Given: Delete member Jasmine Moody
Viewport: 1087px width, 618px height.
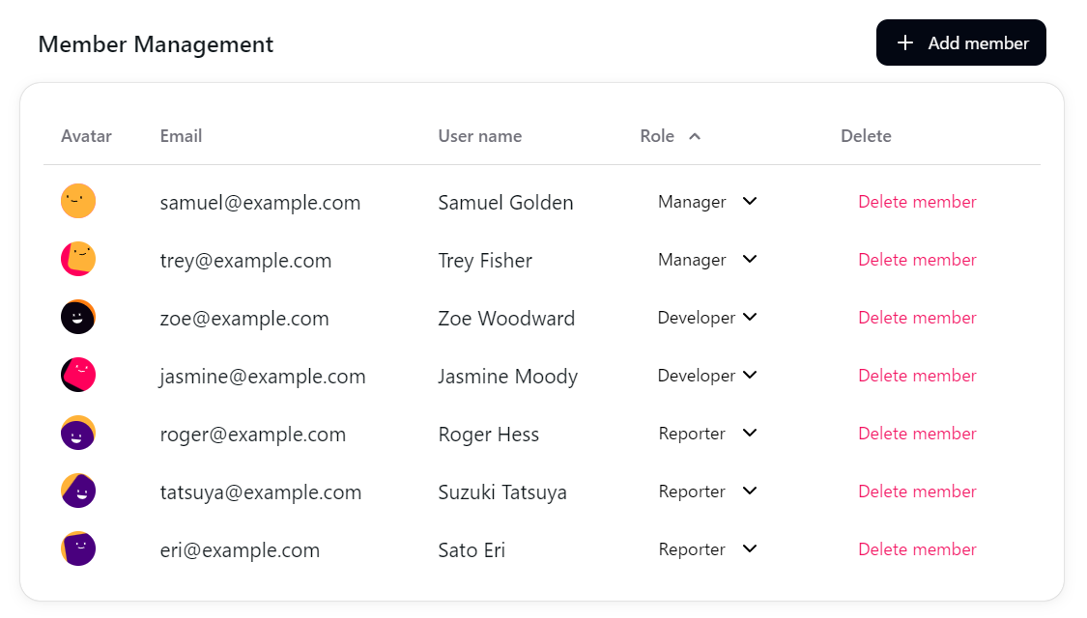Looking at the screenshot, I should point(916,375).
